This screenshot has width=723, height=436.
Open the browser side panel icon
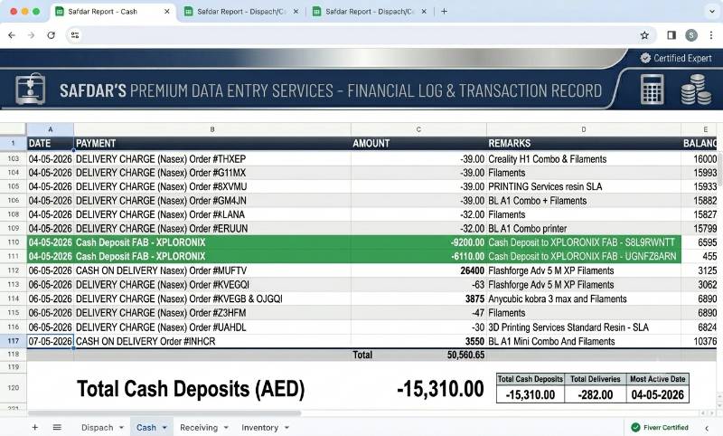coord(671,35)
